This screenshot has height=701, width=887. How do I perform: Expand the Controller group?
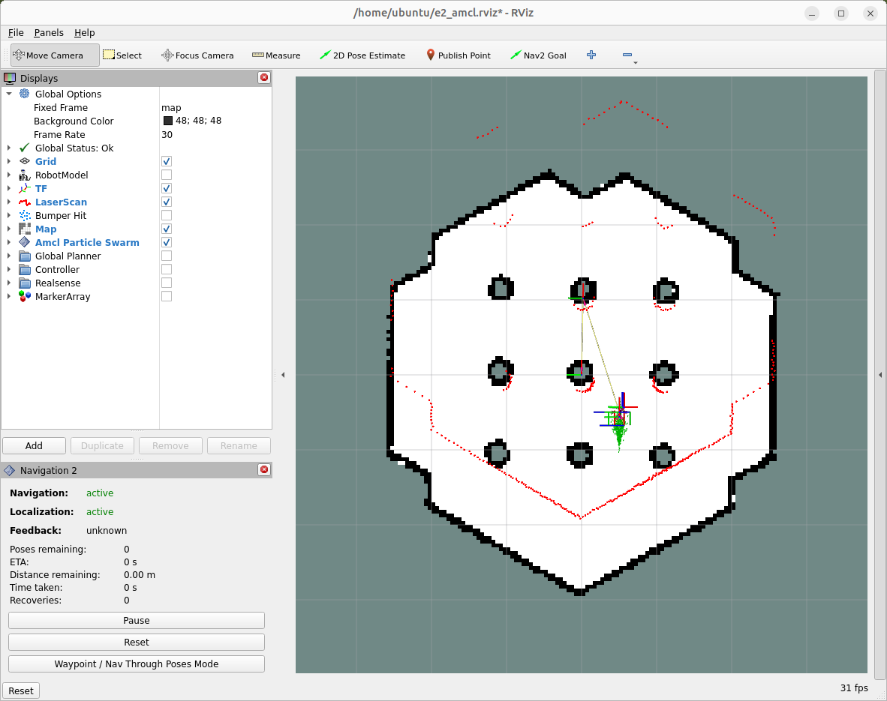coord(9,270)
